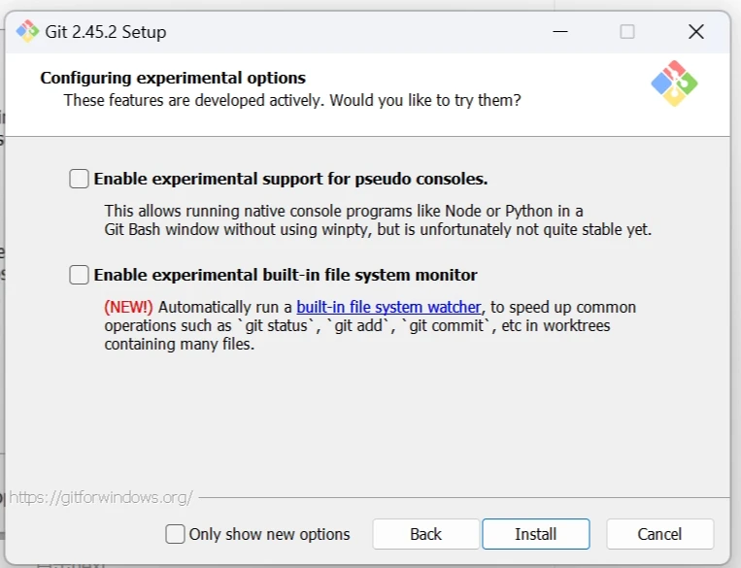Close the Git 2.45.2 Setup window
Screen dimensions: 741x568
695,32
